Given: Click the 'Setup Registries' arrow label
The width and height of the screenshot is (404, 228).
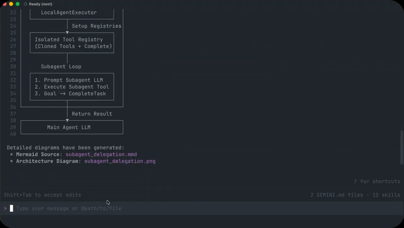Looking at the screenshot, I should [x=97, y=26].
